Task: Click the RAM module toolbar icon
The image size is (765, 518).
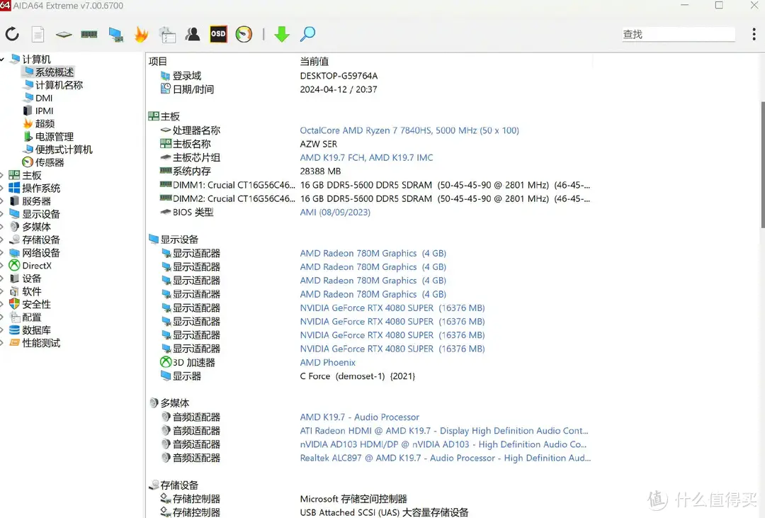Action: [x=89, y=34]
